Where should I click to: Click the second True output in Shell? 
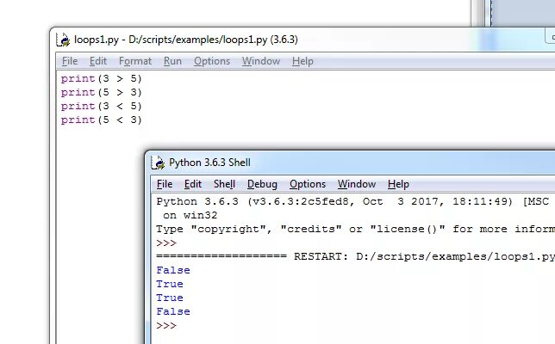pos(170,298)
